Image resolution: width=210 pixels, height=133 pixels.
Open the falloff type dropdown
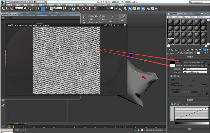(x=195, y=69)
